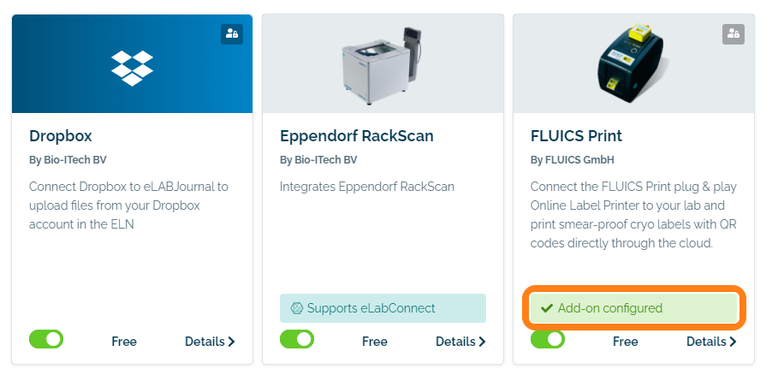Click the FLUICS label printer image

tap(632, 62)
